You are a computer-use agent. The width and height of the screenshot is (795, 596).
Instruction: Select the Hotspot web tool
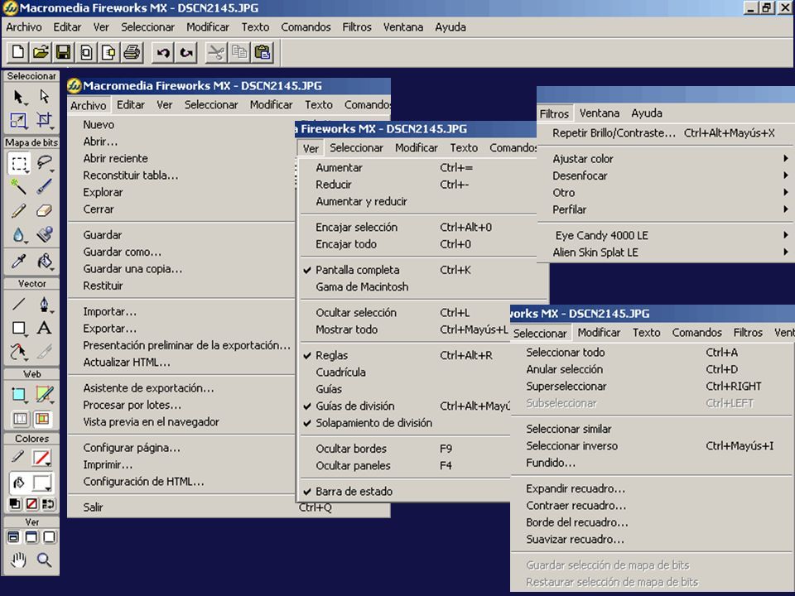(x=19, y=394)
